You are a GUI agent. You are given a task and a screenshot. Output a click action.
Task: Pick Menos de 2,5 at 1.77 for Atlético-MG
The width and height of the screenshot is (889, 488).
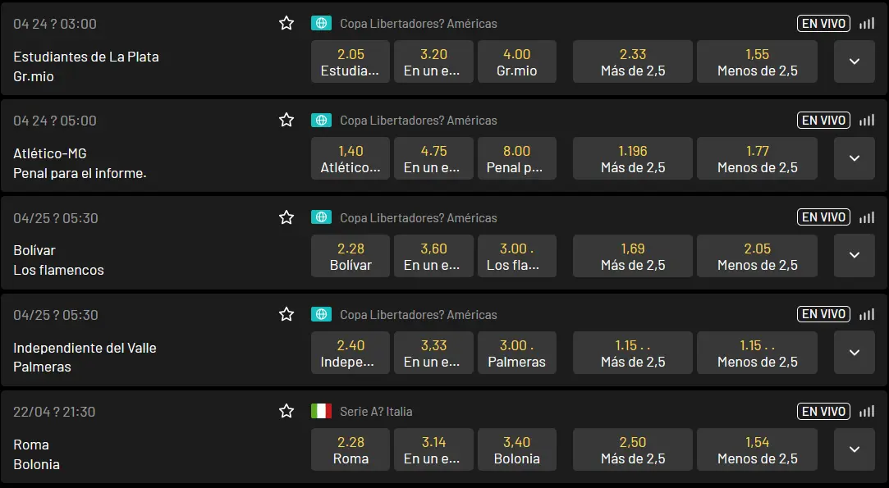coord(757,158)
